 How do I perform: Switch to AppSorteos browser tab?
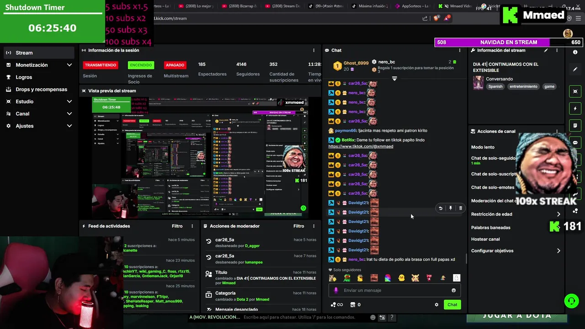pyautogui.click(x=413, y=6)
